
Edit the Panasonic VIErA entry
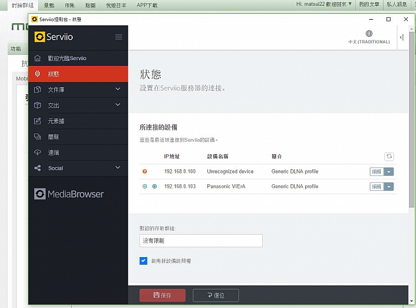[377, 187]
